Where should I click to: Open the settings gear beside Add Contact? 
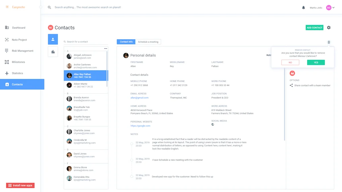tap(329, 28)
